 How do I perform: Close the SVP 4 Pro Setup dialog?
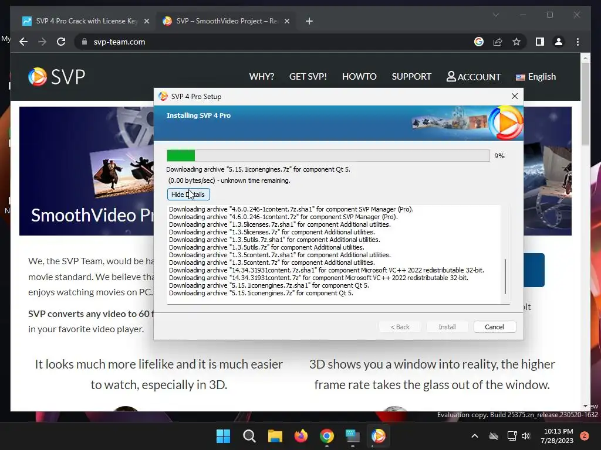click(514, 96)
